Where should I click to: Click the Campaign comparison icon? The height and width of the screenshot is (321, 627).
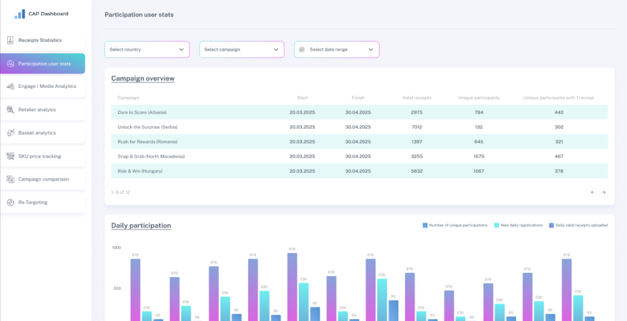pyautogui.click(x=10, y=179)
